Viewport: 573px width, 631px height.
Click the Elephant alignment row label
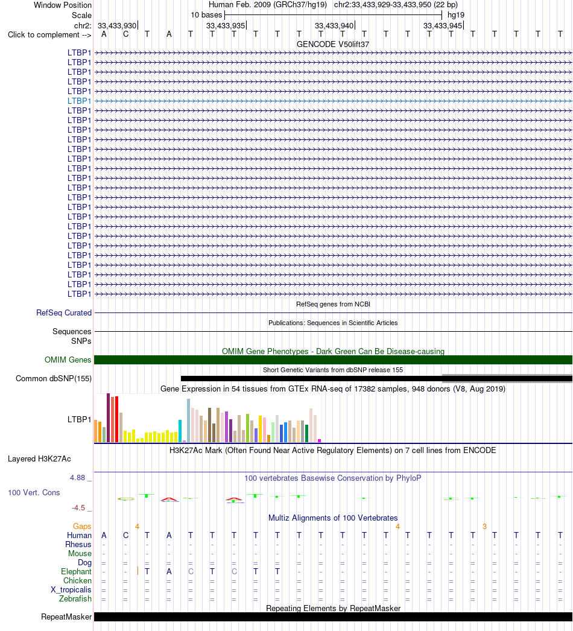pyautogui.click(x=77, y=571)
